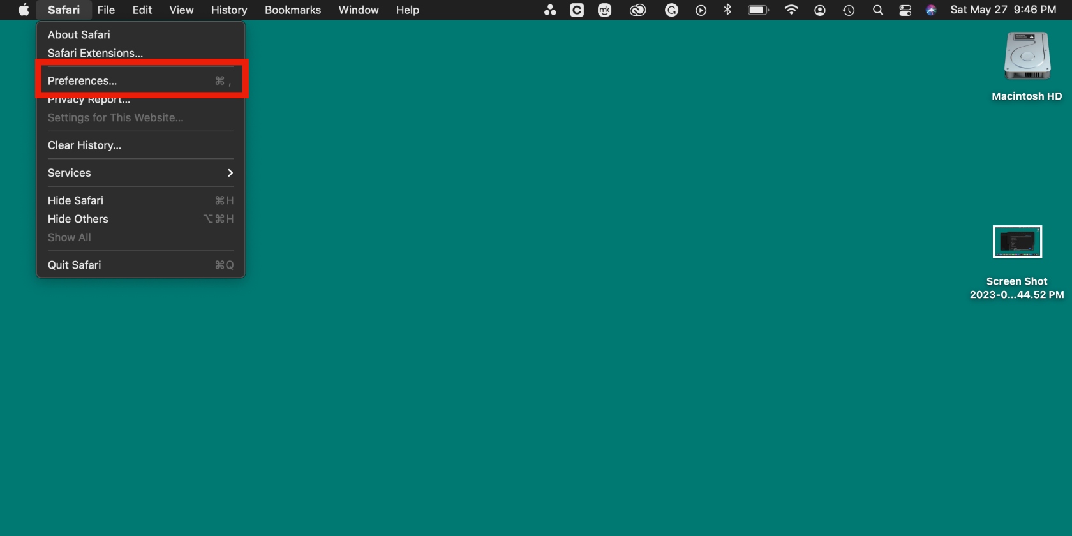The height and width of the screenshot is (536, 1072).
Task: Open the File menu
Action: click(106, 10)
